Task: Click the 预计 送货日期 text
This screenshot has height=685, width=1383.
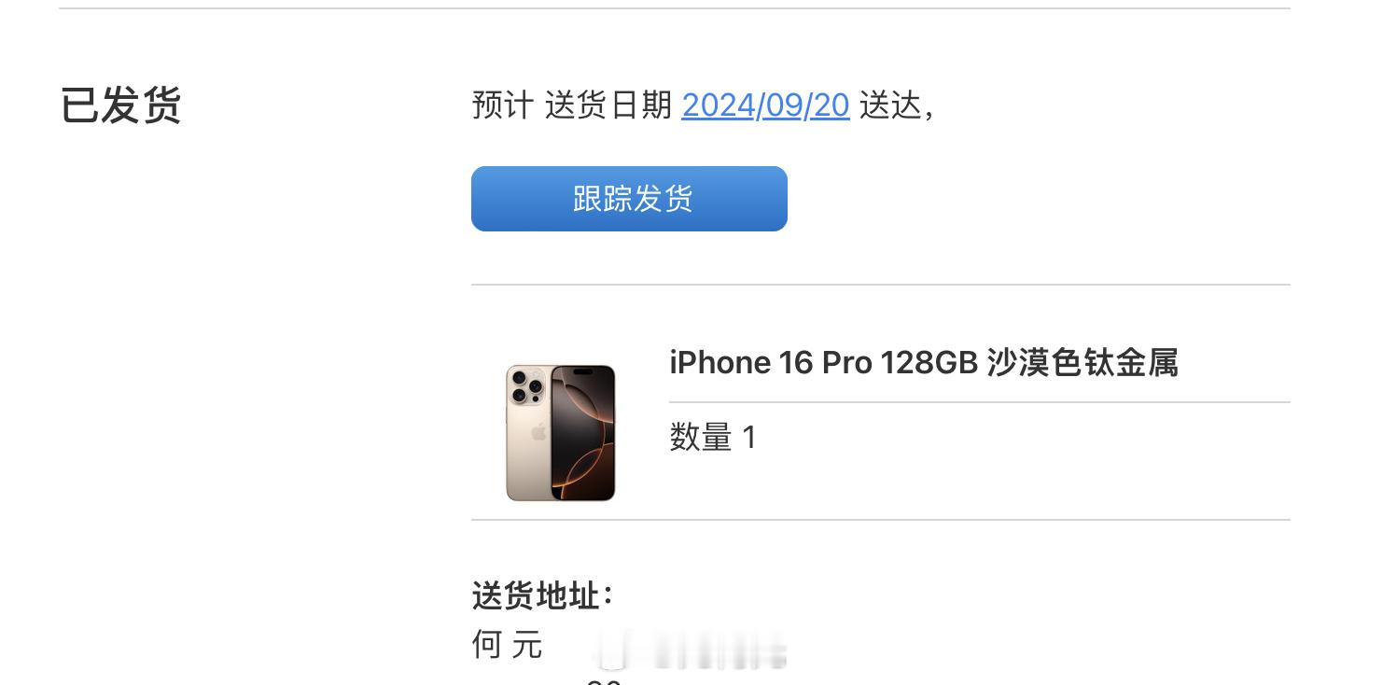Action: pyautogui.click(x=572, y=105)
